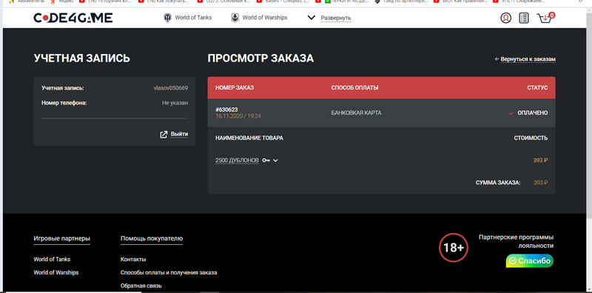592x293 pixels.
Task: Click the page vertical scrollbar
Action: click(x=589, y=113)
